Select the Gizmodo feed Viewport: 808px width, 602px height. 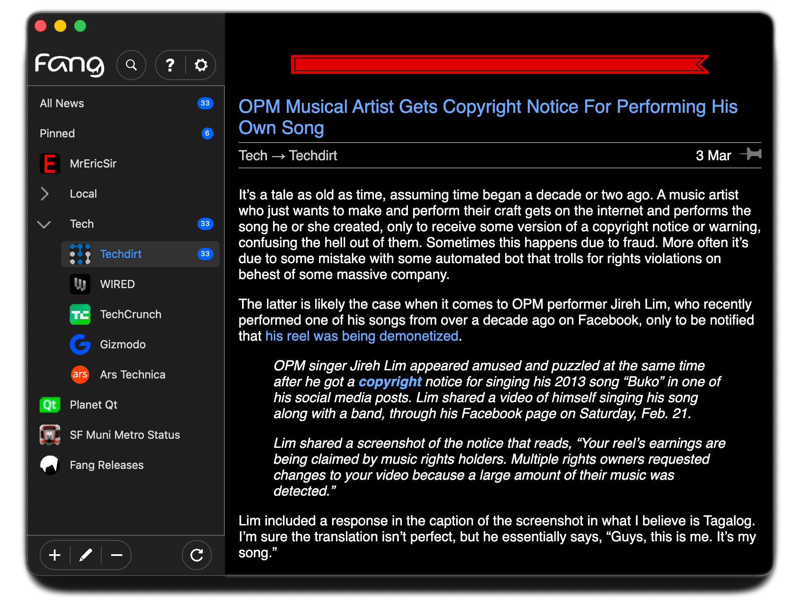pos(123,344)
